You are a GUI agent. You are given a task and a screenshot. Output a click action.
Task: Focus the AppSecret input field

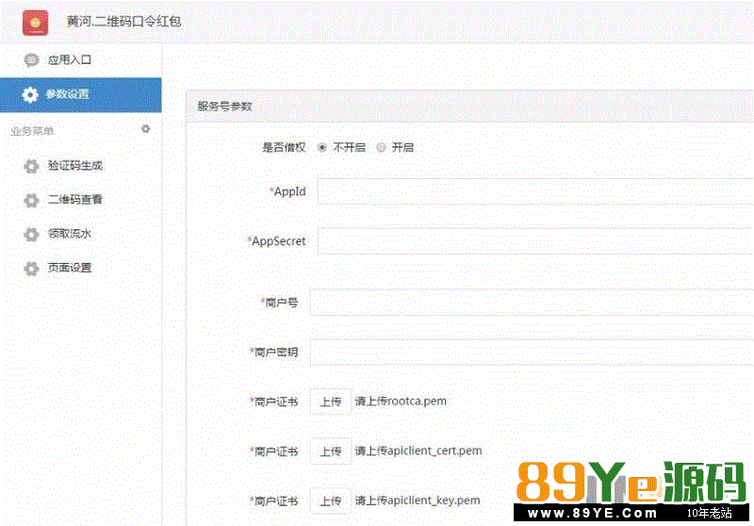(535, 241)
